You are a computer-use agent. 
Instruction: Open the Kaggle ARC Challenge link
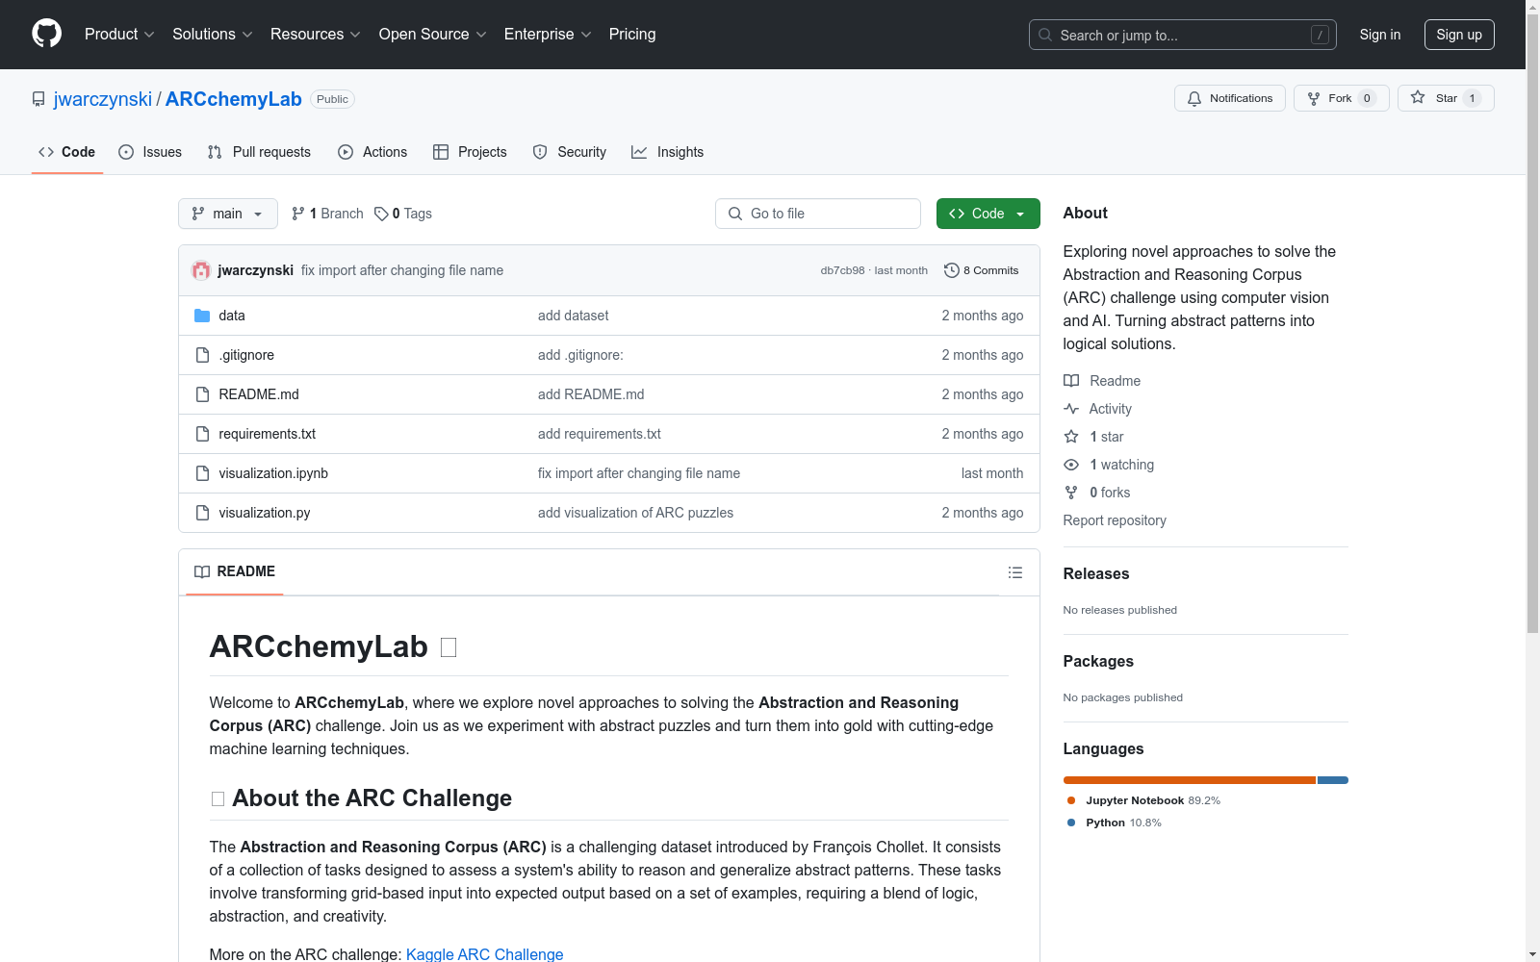click(484, 953)
